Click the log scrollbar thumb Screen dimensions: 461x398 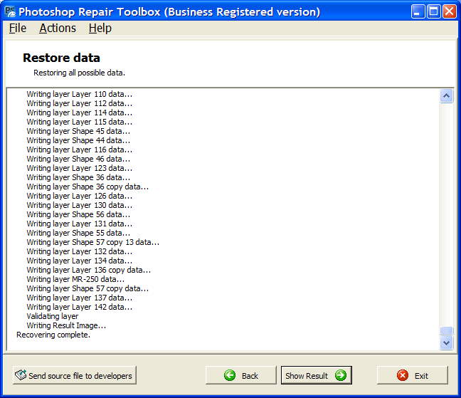point(446,330)
